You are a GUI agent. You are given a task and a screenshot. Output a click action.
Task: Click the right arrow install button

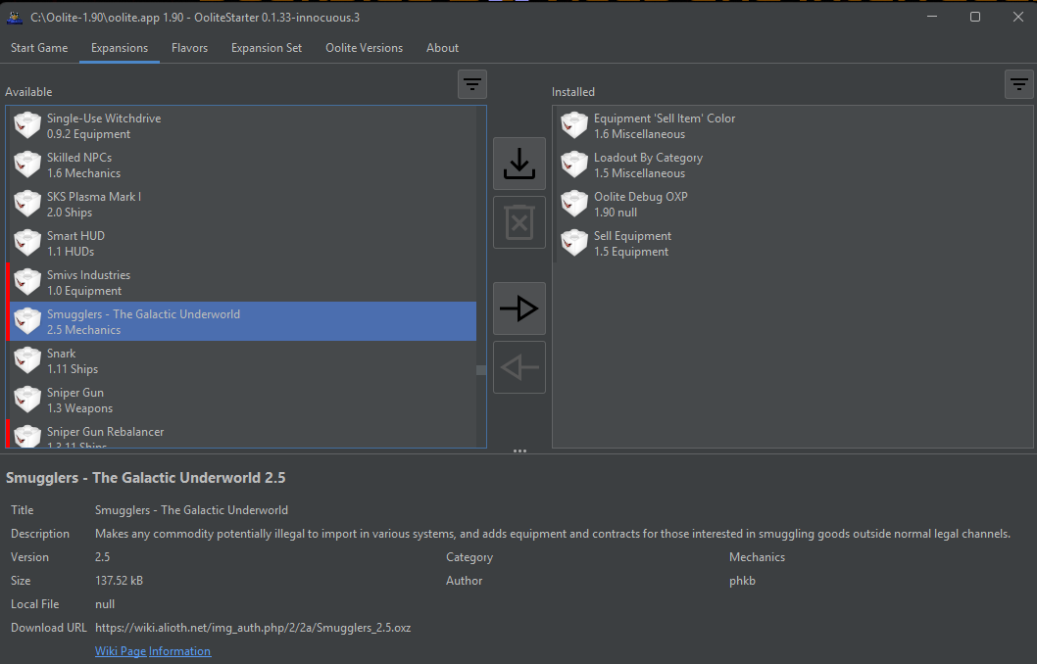pyautogui.click(x=519, y=308)
